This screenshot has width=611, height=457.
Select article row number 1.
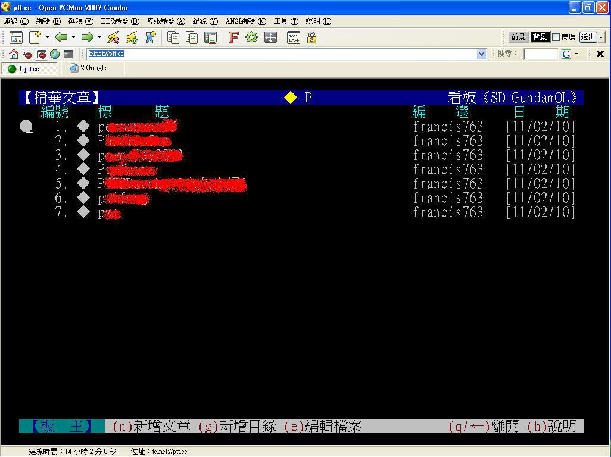click(x=301, y=127)
